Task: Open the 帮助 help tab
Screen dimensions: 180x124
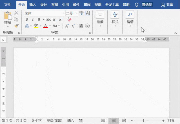Action: [x=126, y=5]
